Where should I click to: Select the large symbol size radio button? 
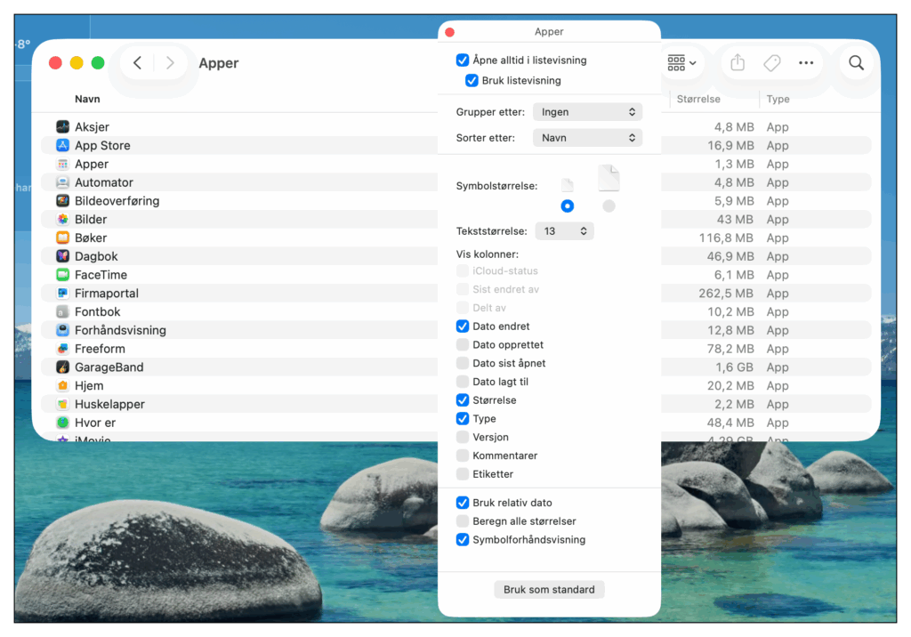tap(609, 206)
